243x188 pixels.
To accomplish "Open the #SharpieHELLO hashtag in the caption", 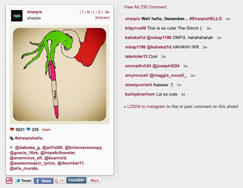I will click(206, 19).
